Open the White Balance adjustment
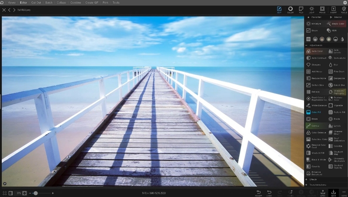Screen dimensions: 348x197 (x=316, y=105)
